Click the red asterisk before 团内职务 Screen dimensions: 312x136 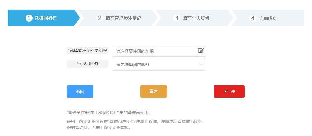coord(77,63)
